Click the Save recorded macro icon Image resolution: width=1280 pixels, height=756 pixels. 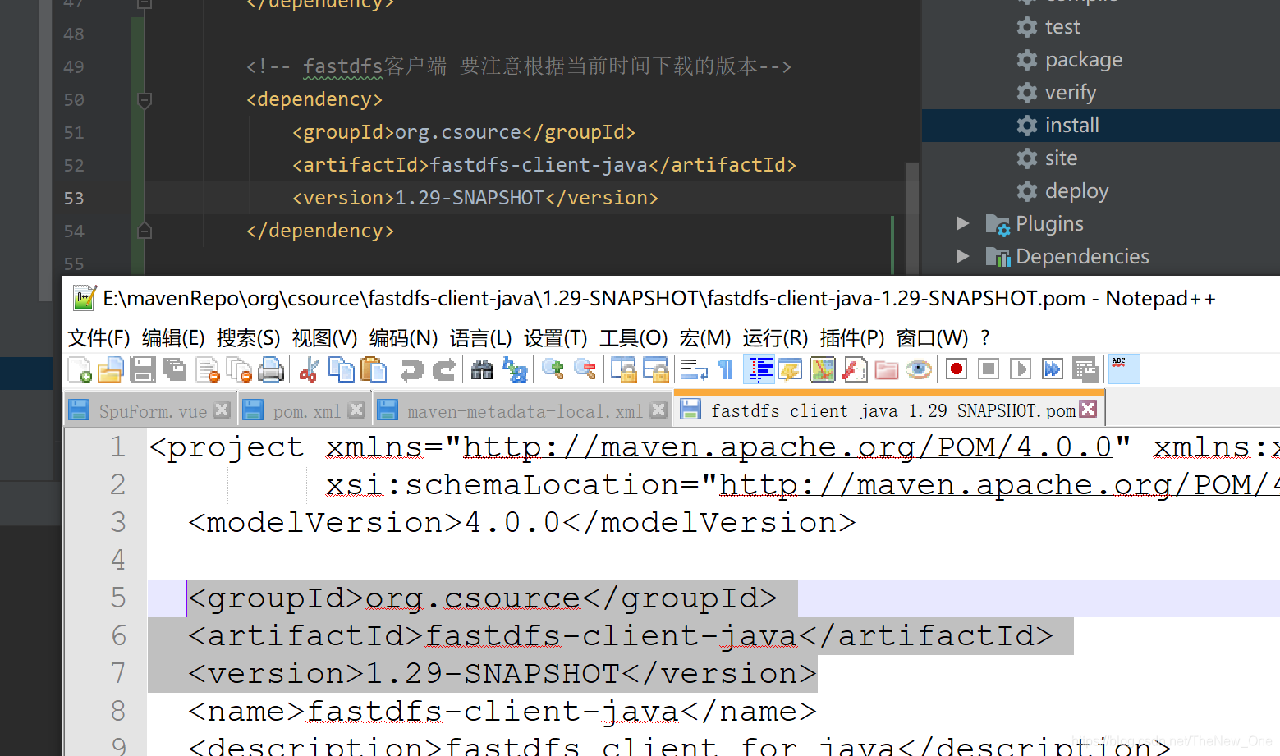(x=1085, y=370)
